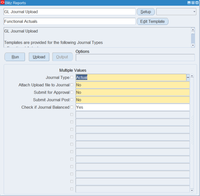Click the Edit Template button
The image size is (200, 196).
pos(152,21)
